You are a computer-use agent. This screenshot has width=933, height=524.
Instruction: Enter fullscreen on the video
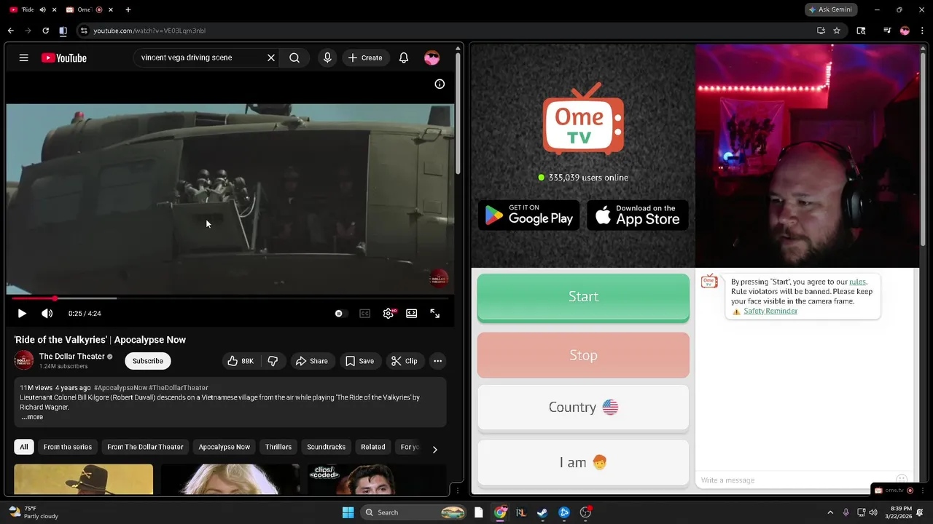click(435, 314)
